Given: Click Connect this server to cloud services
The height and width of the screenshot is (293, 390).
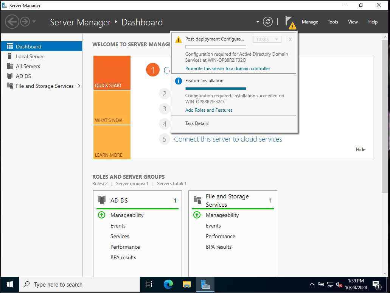Looking at the screenshot, I should coord(228,139).
